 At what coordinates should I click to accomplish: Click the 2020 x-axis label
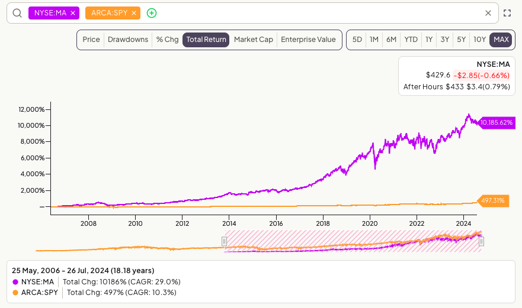[x=370, y=223]
